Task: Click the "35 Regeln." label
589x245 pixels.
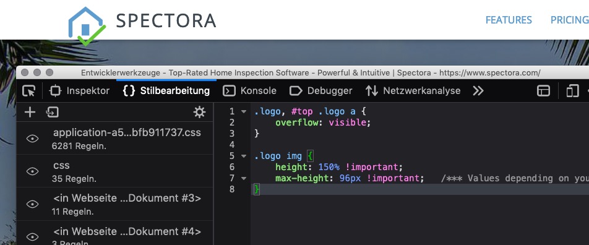Action: [x=74, y=179]
